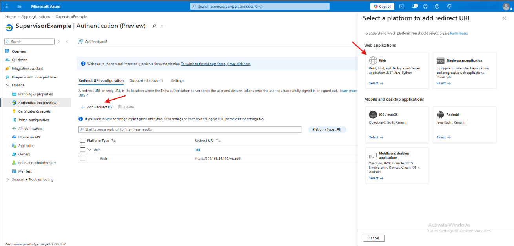Click the Certificates & secrets key icon

point(14,111)
